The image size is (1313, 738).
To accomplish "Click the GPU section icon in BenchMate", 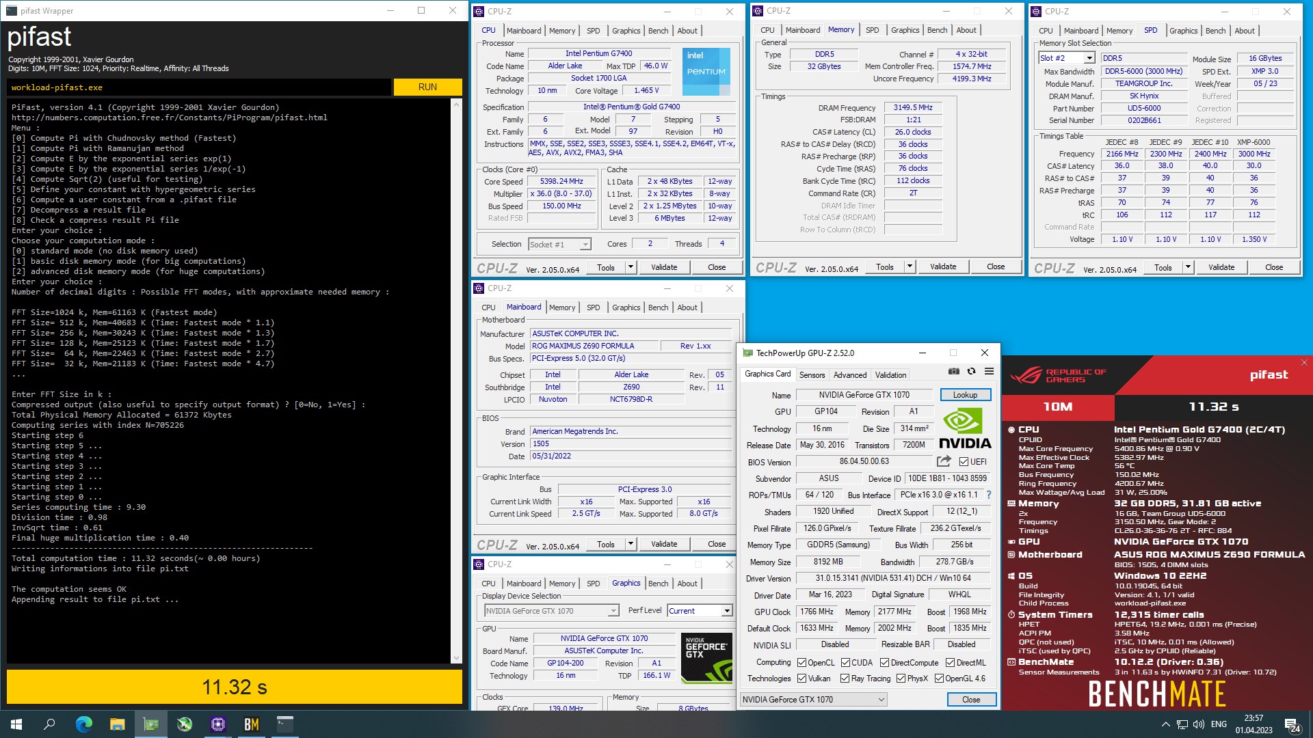I will 1011,542.
